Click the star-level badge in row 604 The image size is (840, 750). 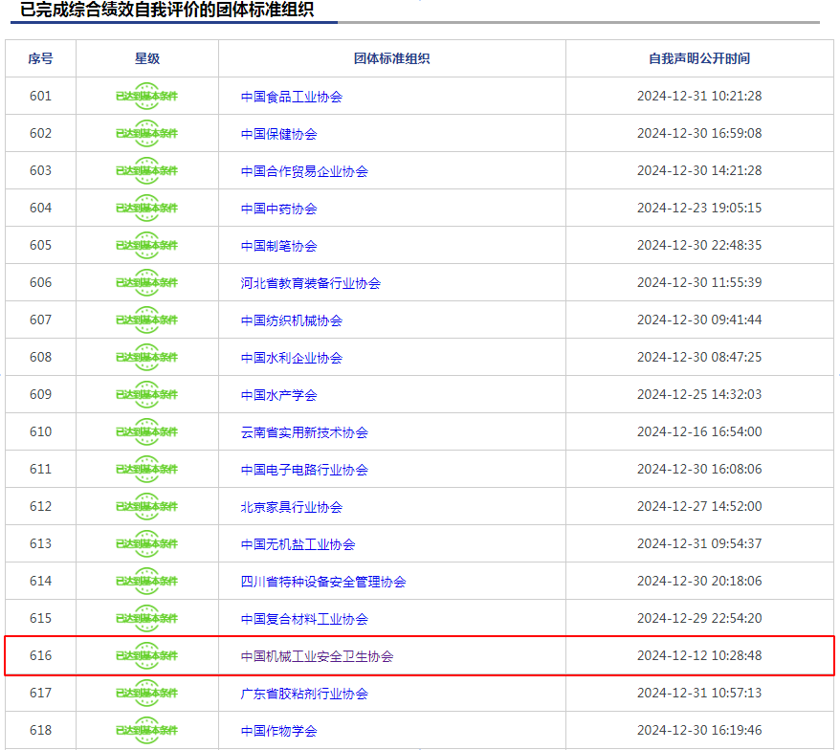coord(146,208)
